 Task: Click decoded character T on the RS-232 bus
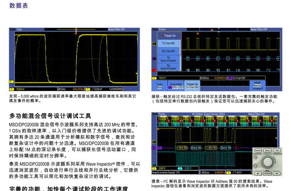point(188,59)
